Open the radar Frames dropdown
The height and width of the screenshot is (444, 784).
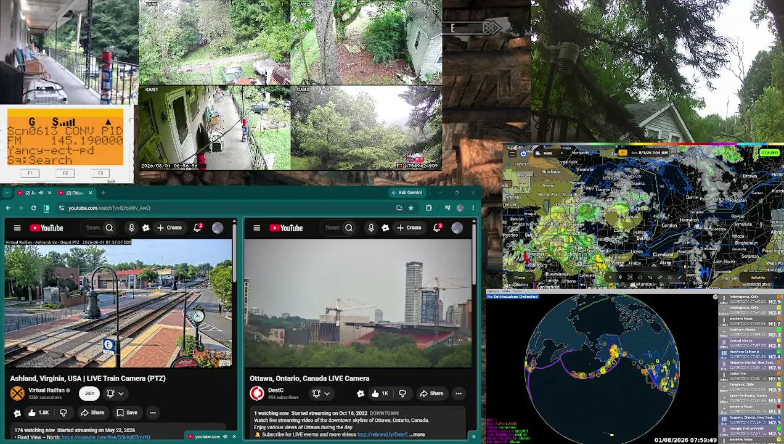coord(520,277)
